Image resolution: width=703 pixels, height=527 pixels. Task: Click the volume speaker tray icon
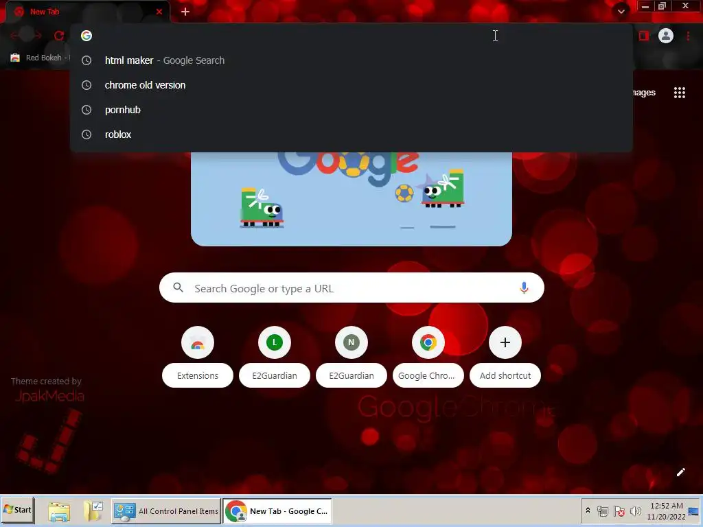[635, 511]
